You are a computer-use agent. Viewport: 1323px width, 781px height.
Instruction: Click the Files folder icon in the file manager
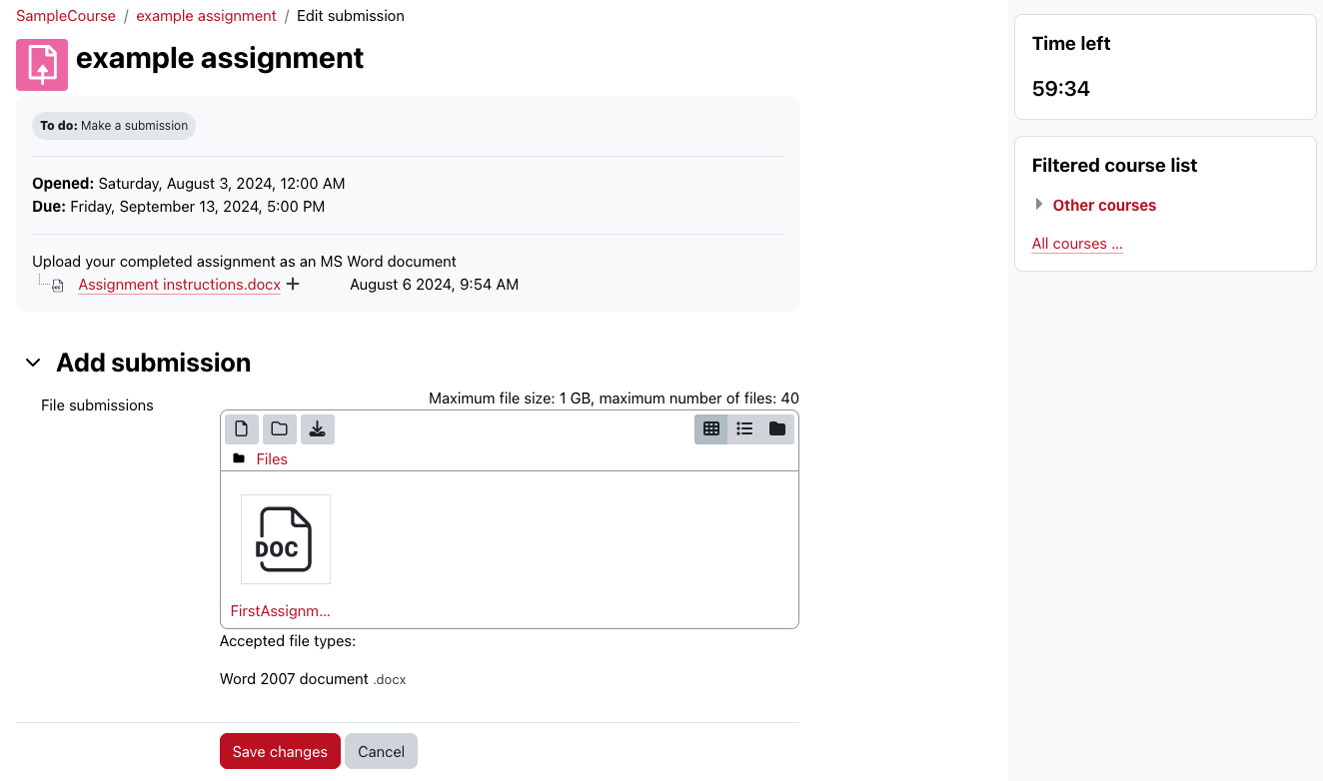[239, 457]
